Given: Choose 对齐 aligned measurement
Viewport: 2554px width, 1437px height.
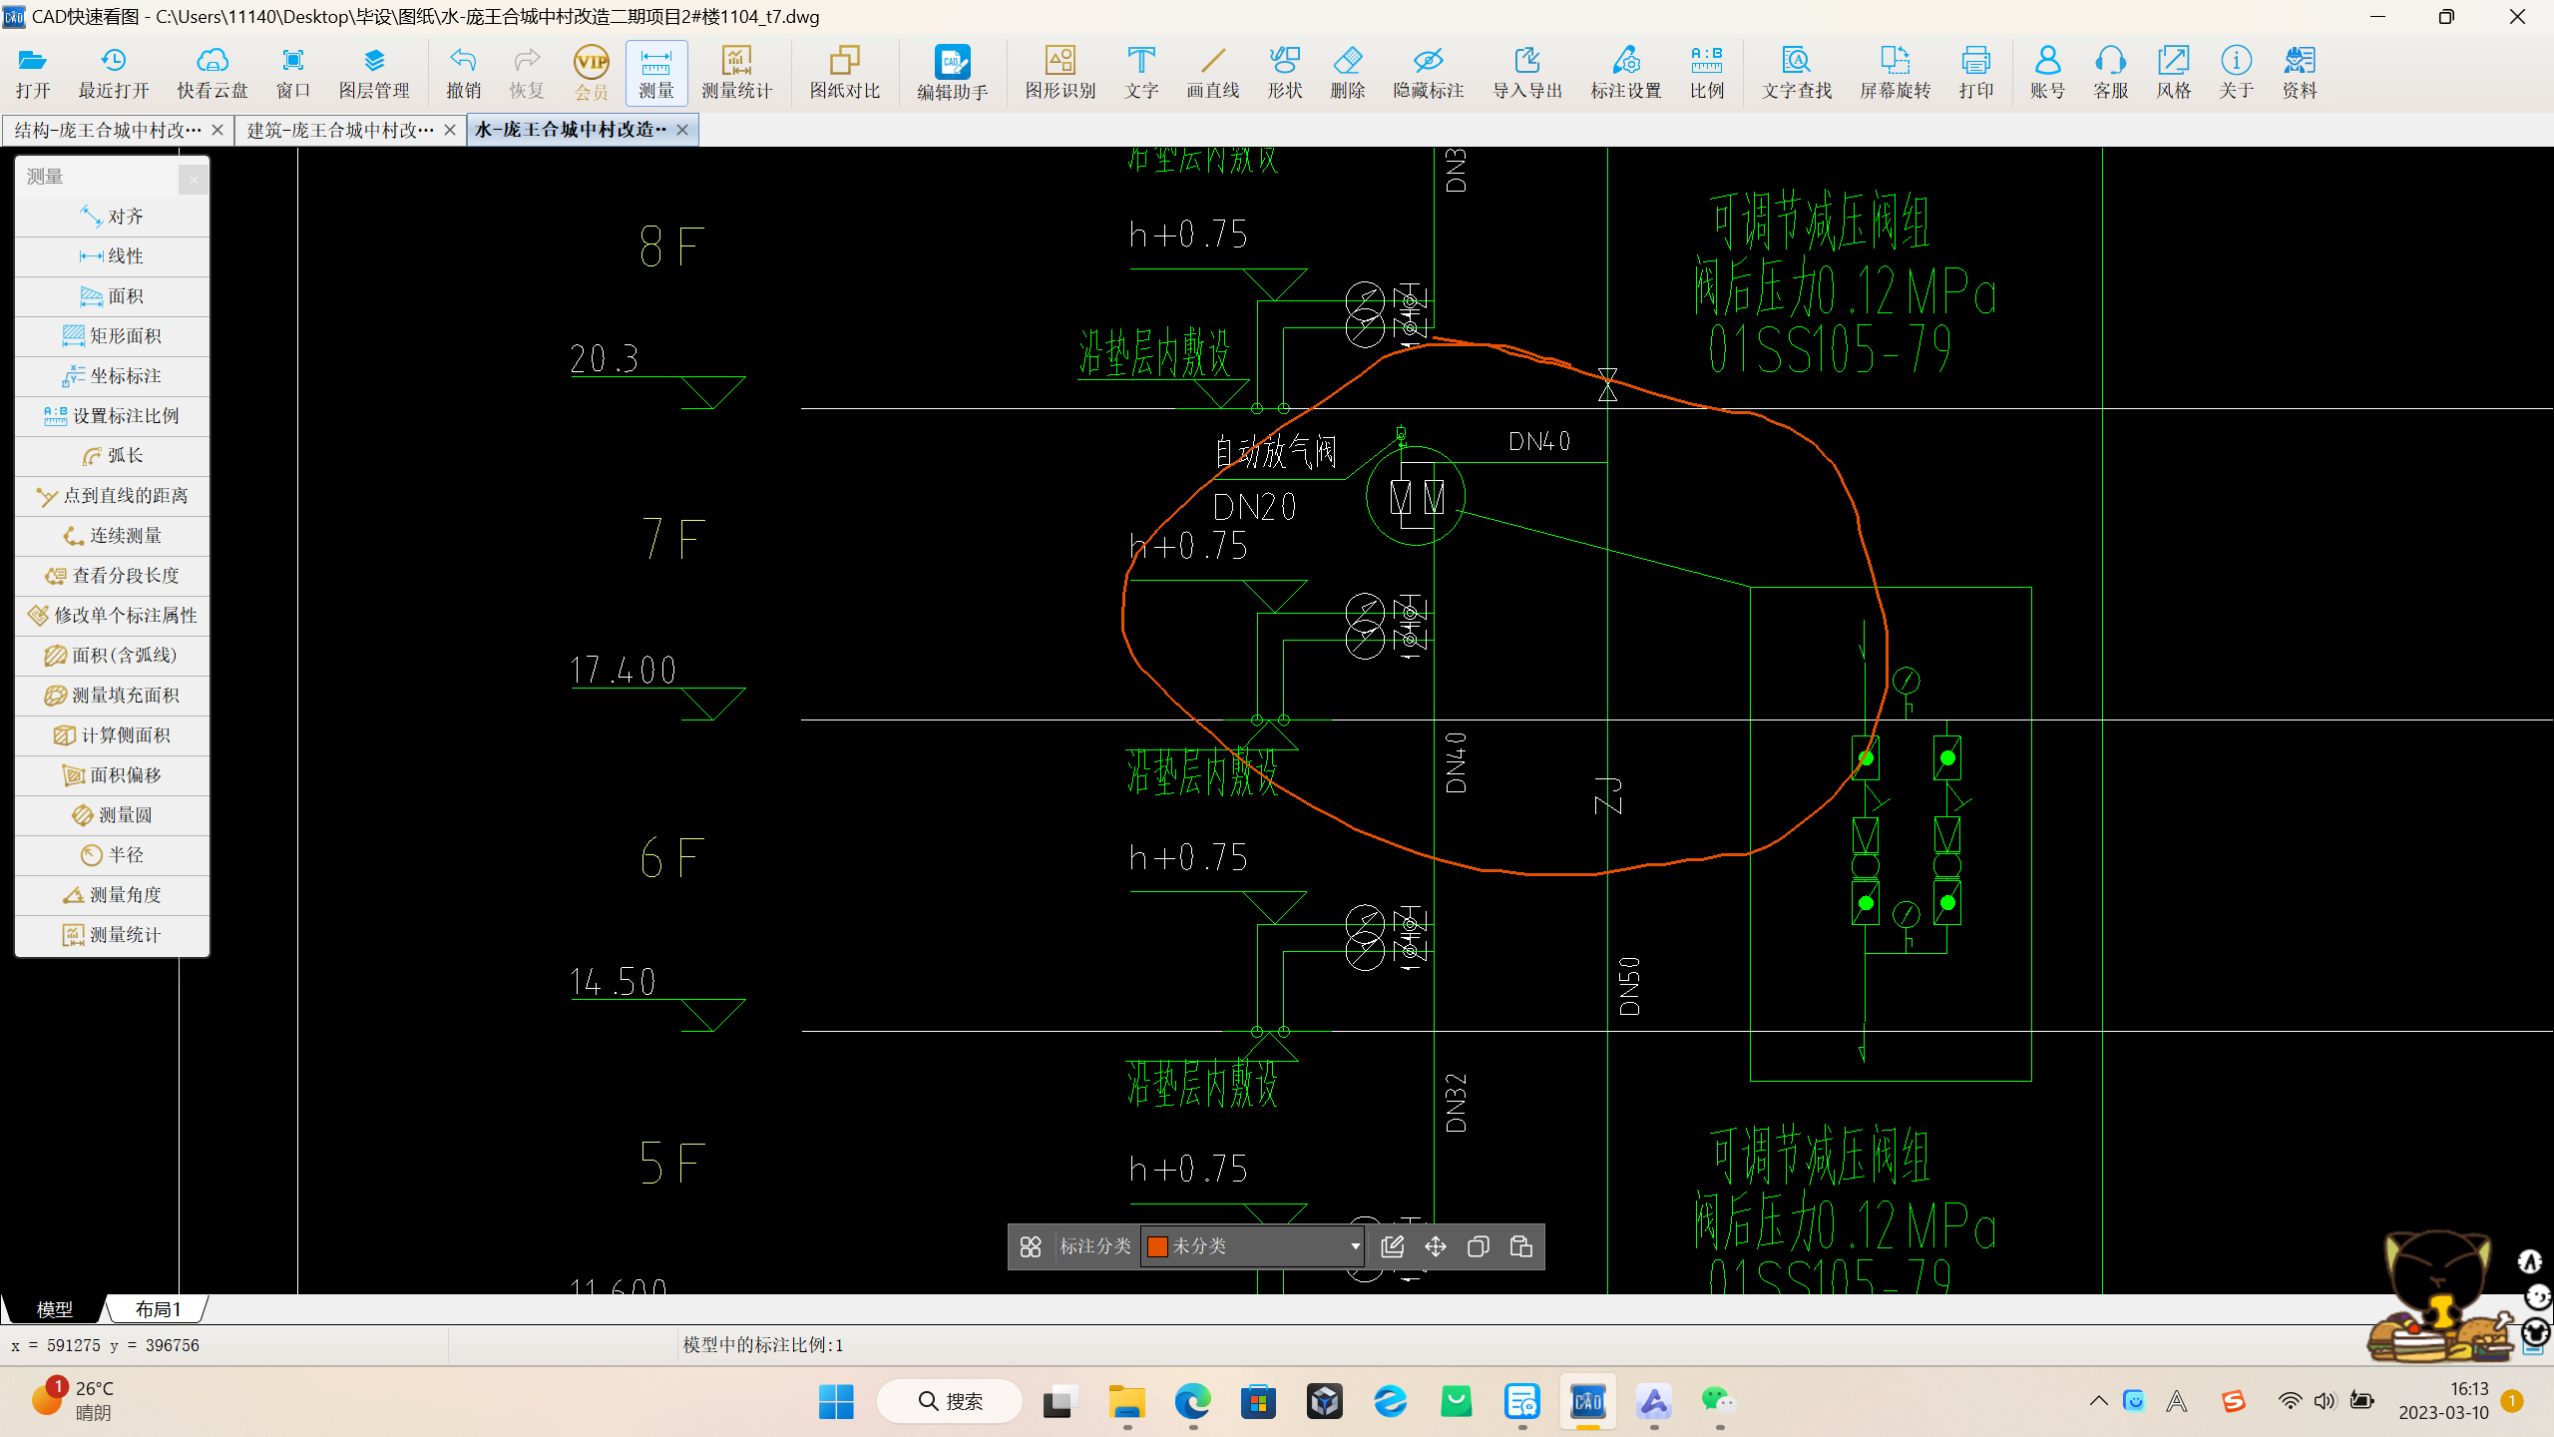Looking at the screenshot, I should click(x=113, y=217).
